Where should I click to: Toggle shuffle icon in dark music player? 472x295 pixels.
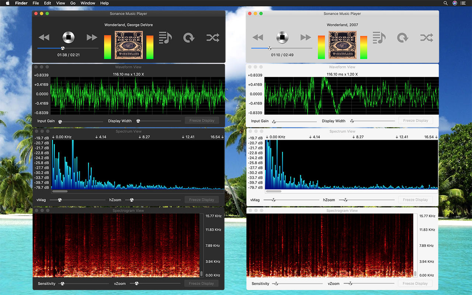coord(213,38)
